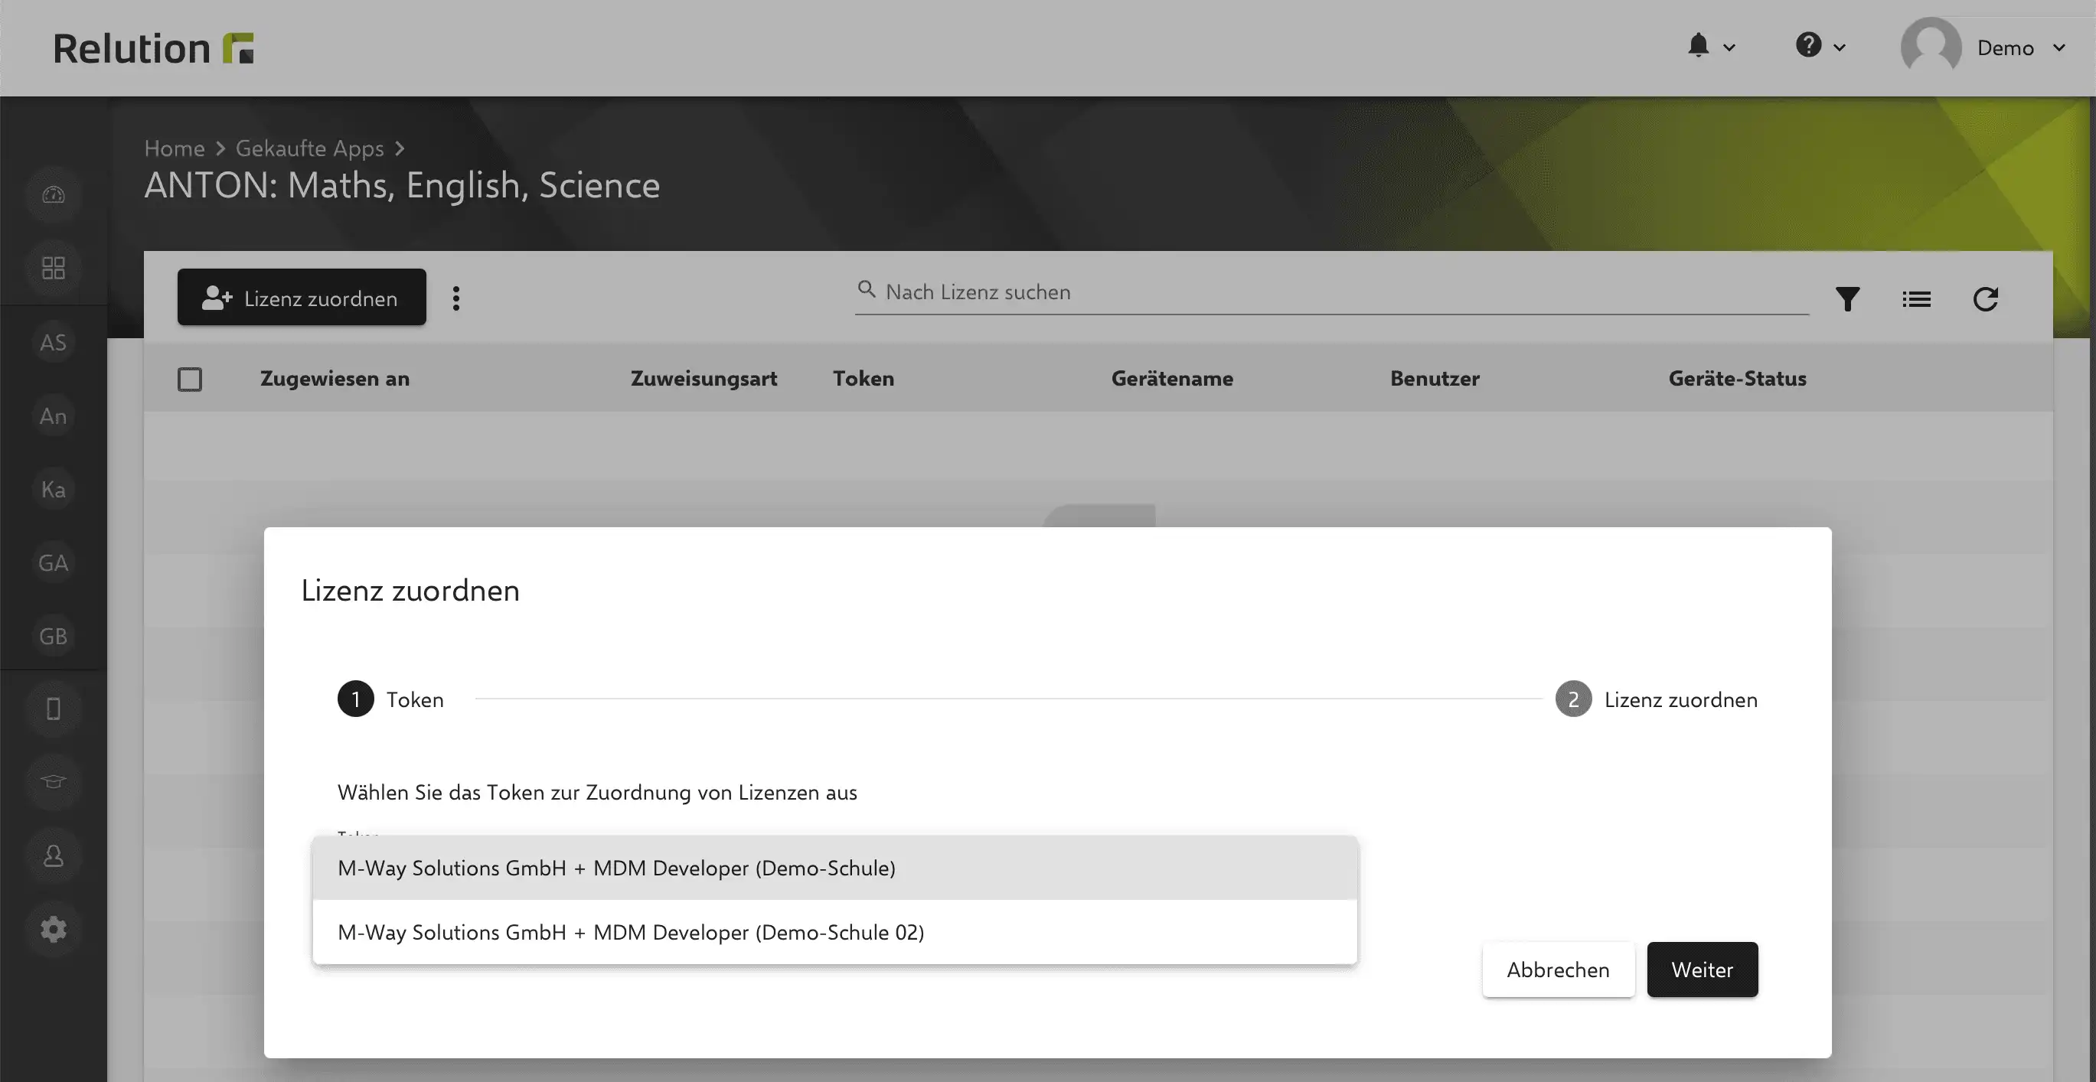Open the Gekaufte Apps breadcrumb link

[310, 148]
